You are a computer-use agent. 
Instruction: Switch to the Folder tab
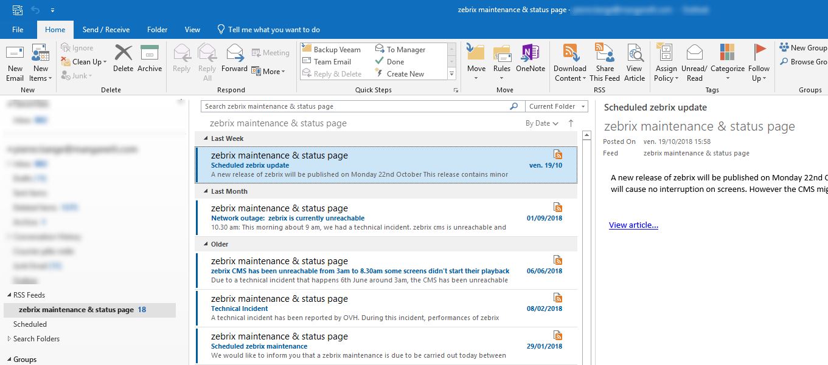157,29
